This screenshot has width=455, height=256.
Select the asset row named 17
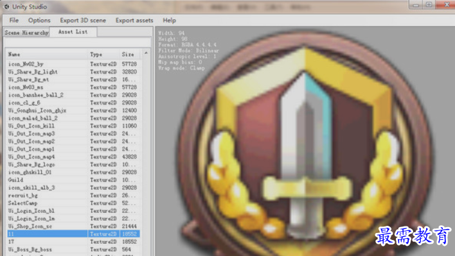[73, 241]
